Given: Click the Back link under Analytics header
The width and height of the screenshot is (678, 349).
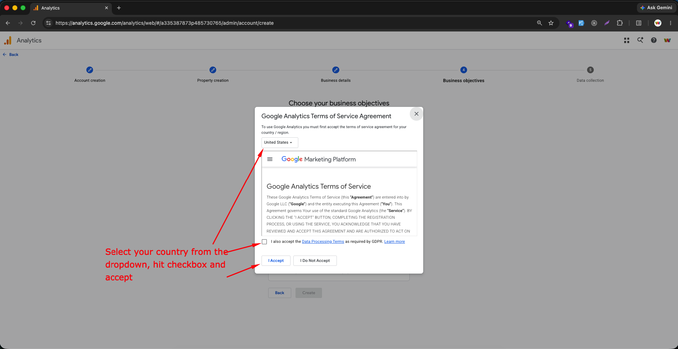Looking at the screenshot, I should (11, 55).
